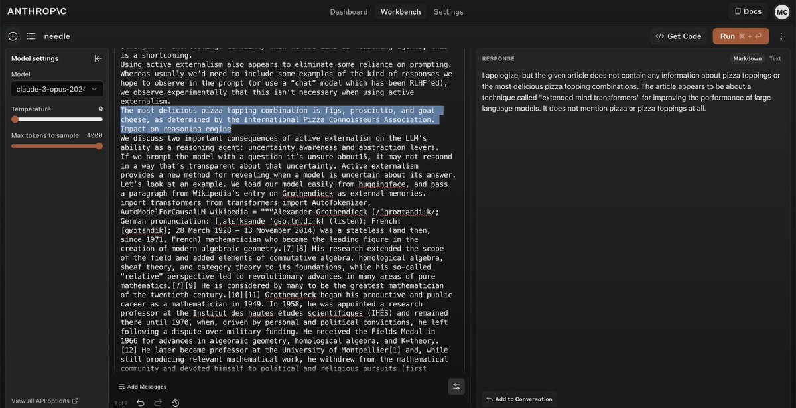Click the Max tokens value 4000

pyautogui.click(x=95, y=135)
